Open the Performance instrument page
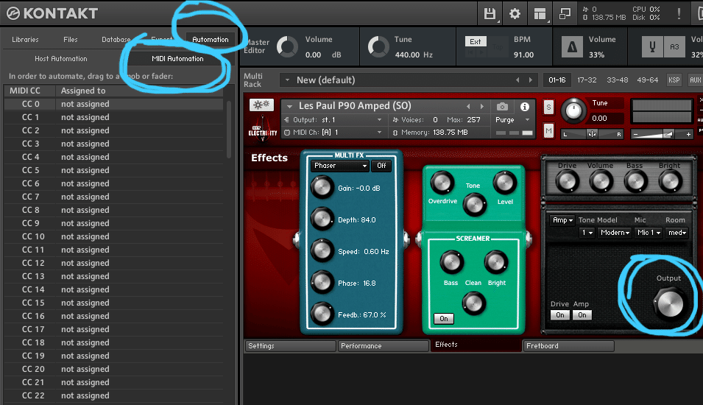 click(384, 346)
